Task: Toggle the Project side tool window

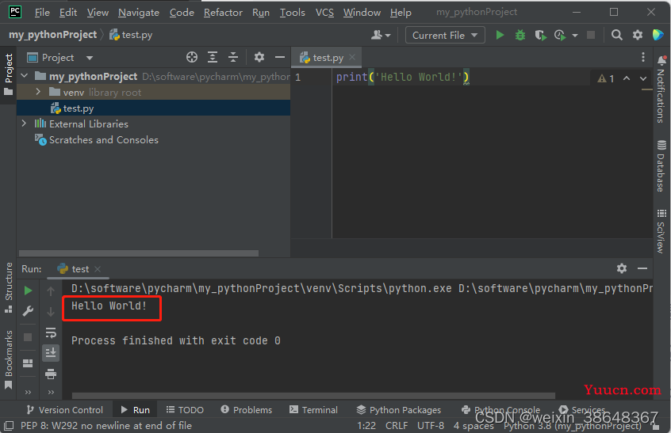Action: pyautogui.click(x=8, y=75)
